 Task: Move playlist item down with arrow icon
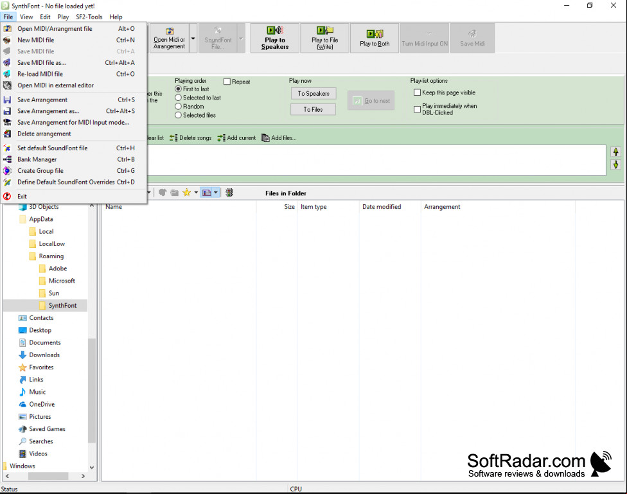[x=616, y=164]
